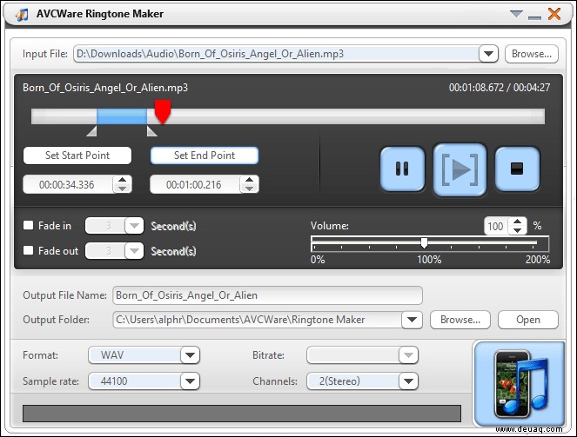Open the Format dropdown showing WAV

click(191, 355)
